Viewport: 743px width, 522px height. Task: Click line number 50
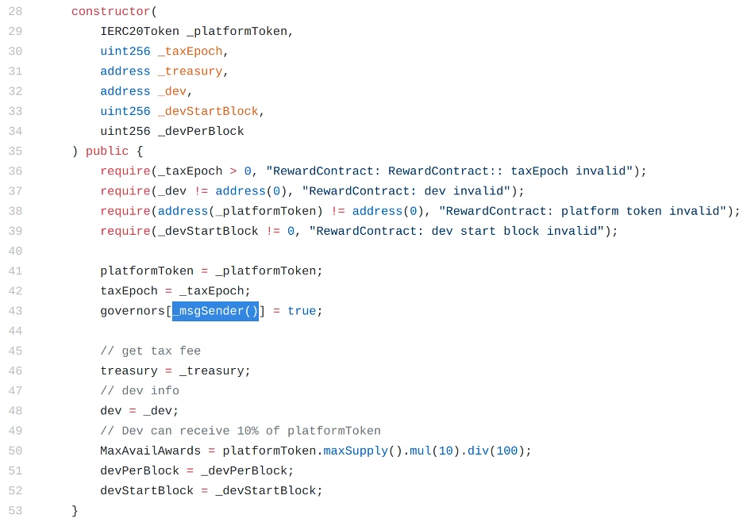click(15, 450)
